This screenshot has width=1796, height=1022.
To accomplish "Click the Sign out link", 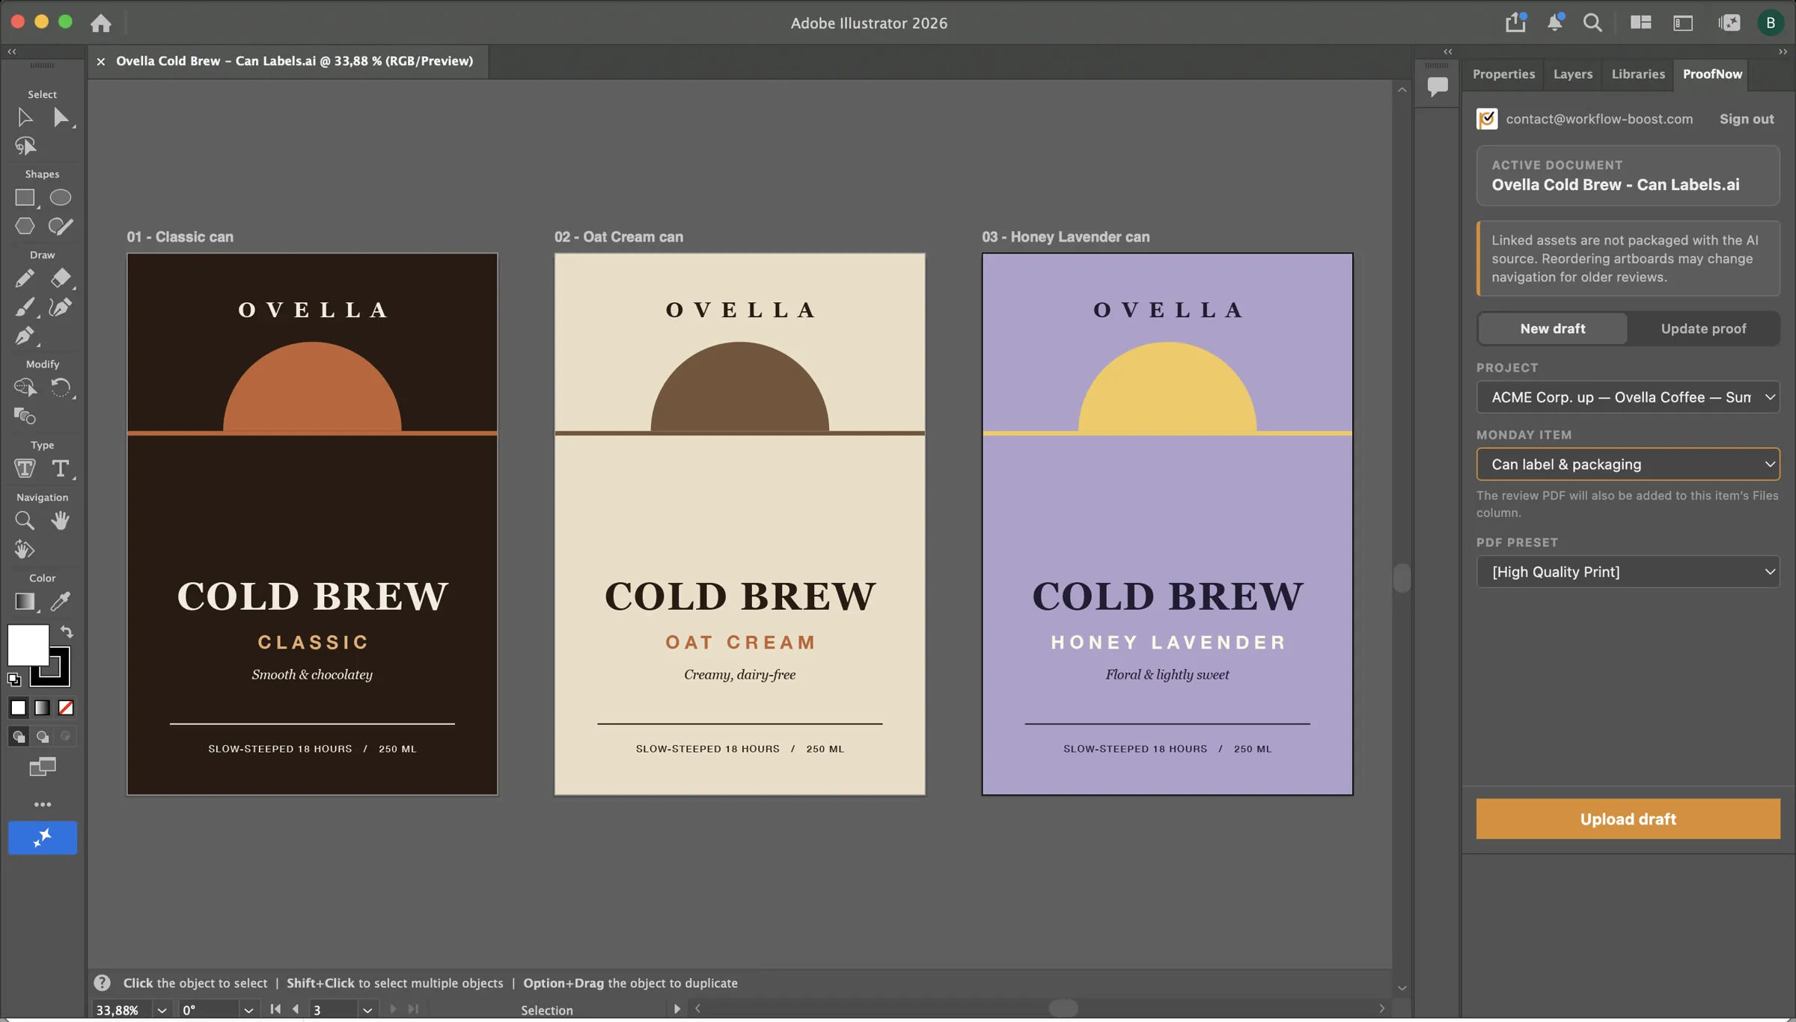I will [1747, 119].
